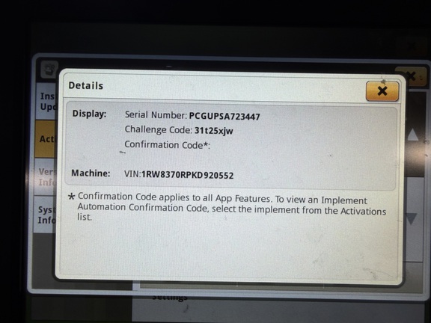
Task: Click the Details dialog title
Action: [86, 85]
